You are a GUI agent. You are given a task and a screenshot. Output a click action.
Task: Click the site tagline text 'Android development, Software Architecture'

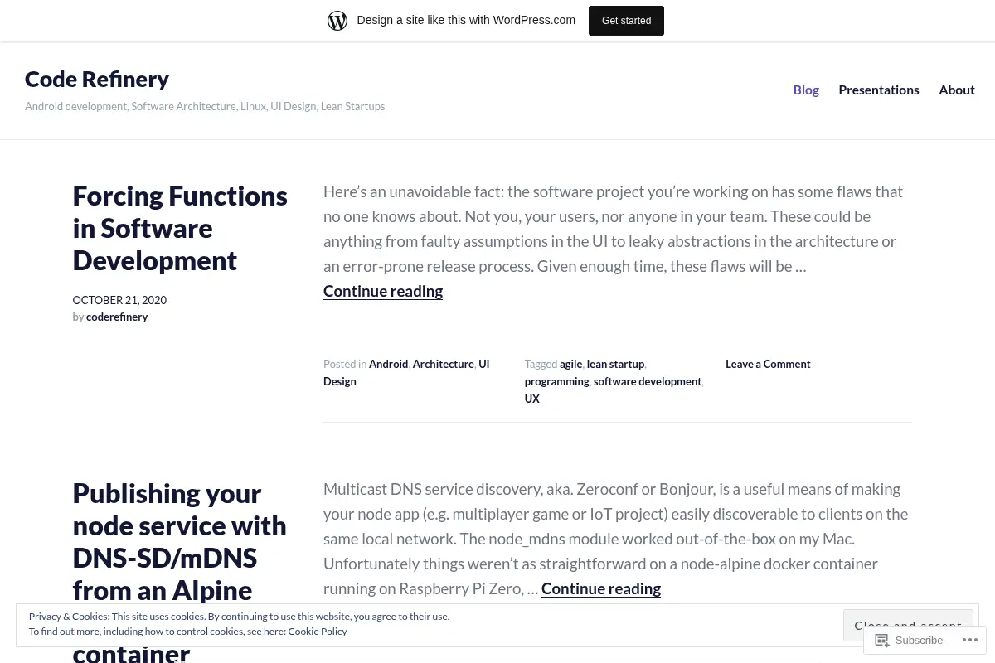pyautogui.click(x=205, y=106)
